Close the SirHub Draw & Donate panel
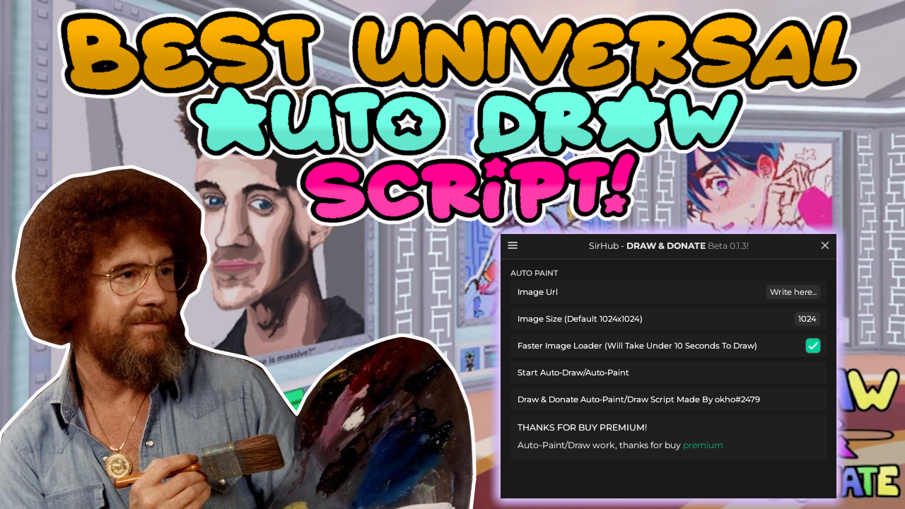This screenshot has height=509, width=905. click(x=824, y=245)
